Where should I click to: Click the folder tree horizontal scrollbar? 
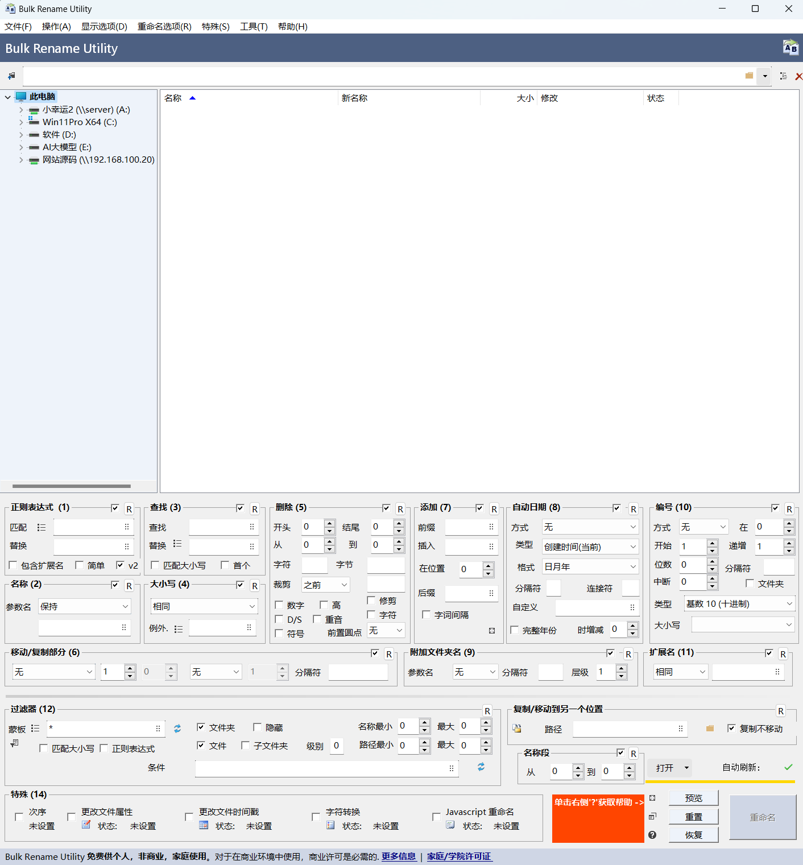coord(72,486)
